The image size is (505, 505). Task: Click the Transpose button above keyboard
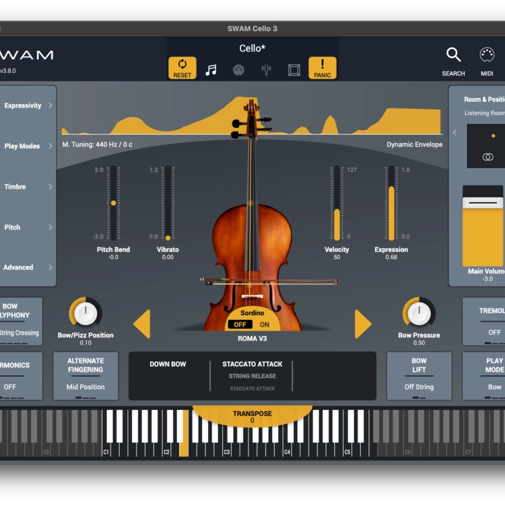(x=252, y=417)
